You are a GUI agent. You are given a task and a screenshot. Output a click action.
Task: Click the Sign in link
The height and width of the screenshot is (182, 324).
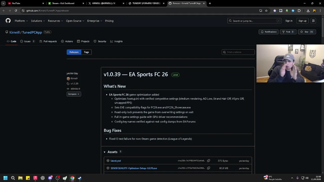289,21
